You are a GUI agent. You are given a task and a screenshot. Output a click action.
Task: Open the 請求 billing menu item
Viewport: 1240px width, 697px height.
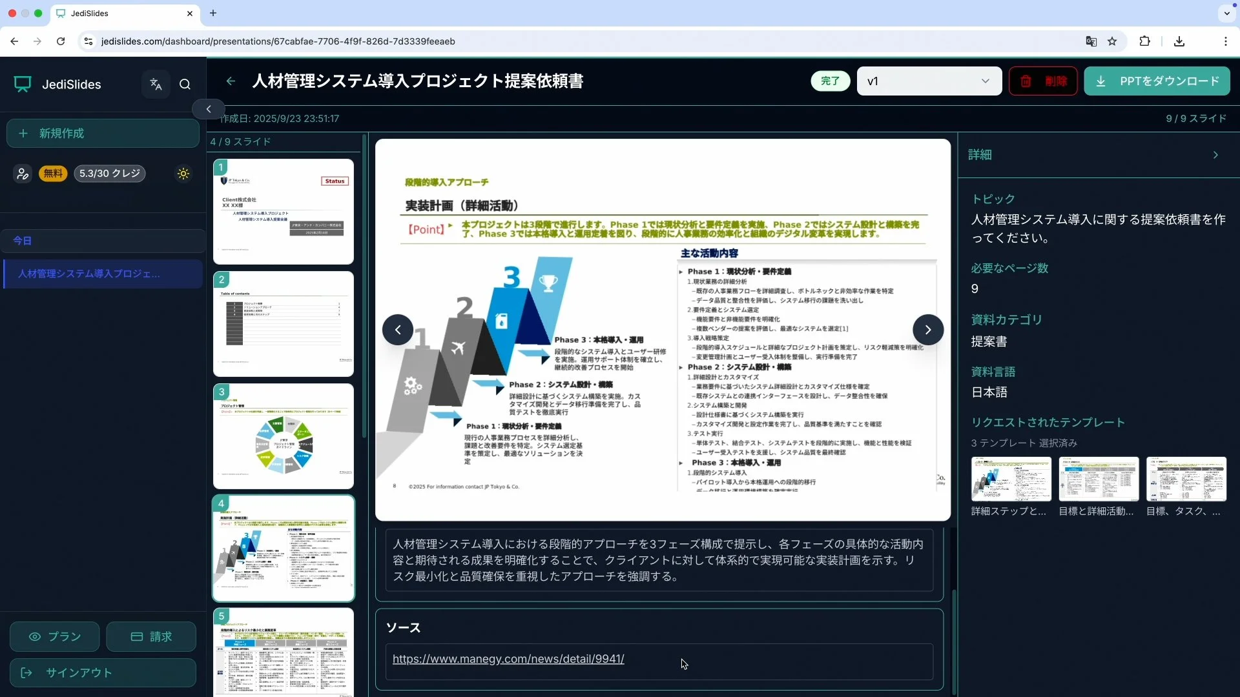coord(151,637)
